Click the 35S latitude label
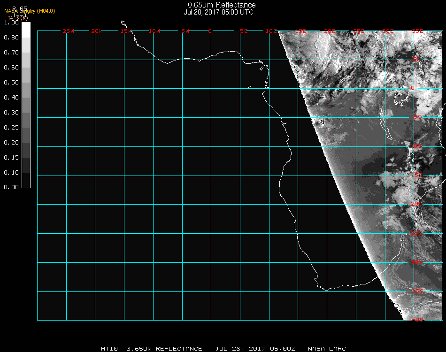The height and width of the screenshot is (352, 446). coord(418,291)
